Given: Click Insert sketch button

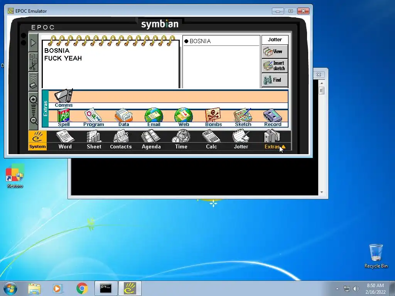Looking at the screenshot, I should click(x=275, y=66).
